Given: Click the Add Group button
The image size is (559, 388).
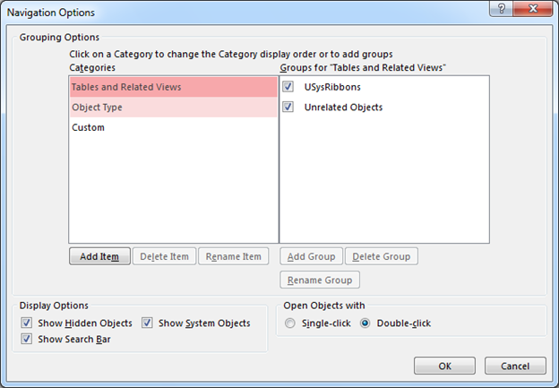Looking at the screenshot, I should coord(311,256).
